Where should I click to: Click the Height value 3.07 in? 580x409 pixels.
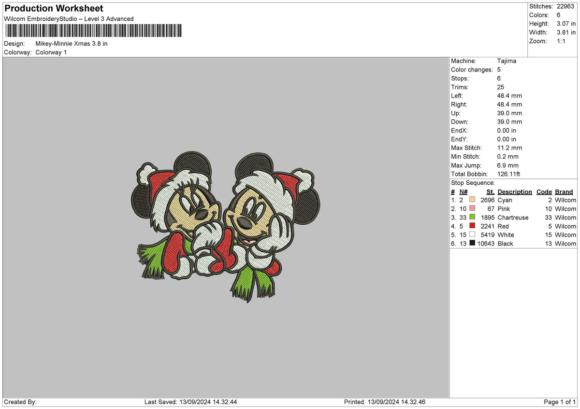click(566, 24)
